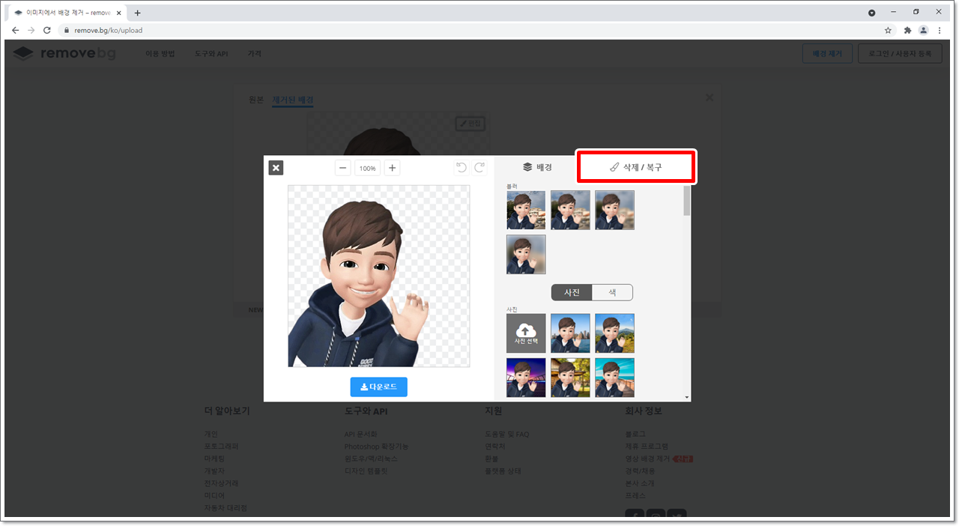Open the 개발자 footer link
Viewport: 959px width, 526px height.
pos(214,471)
